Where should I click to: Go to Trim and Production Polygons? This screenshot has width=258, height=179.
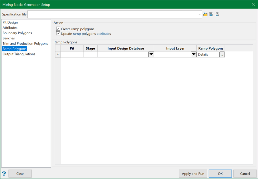[25, 43]
